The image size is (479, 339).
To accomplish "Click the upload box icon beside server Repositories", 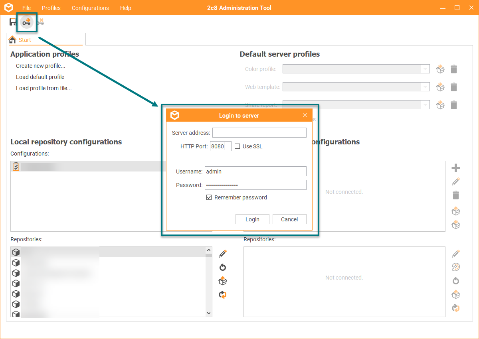I will [x=456, y=295].
